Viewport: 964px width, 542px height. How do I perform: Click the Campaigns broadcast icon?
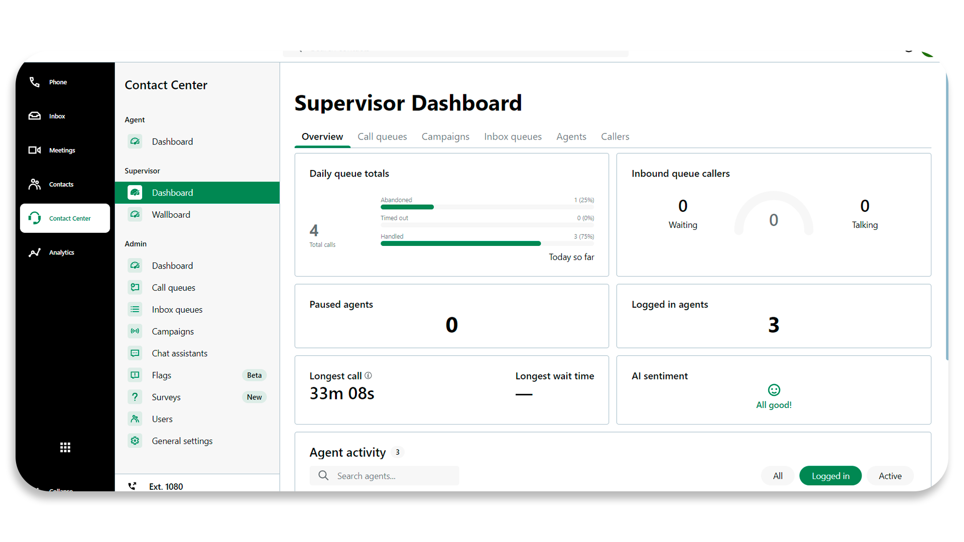(x=135, y=331)
